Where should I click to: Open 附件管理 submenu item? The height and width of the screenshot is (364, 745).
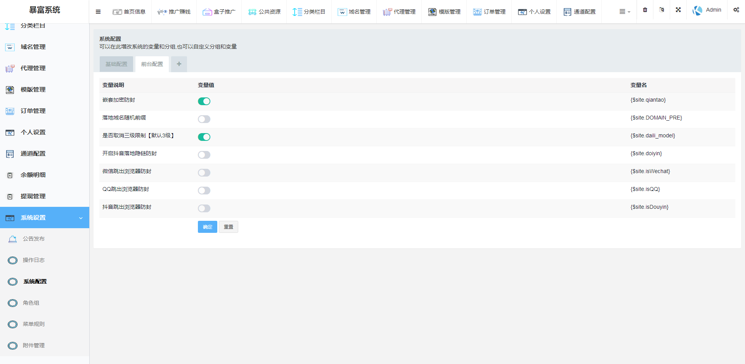tap(45, 346)
